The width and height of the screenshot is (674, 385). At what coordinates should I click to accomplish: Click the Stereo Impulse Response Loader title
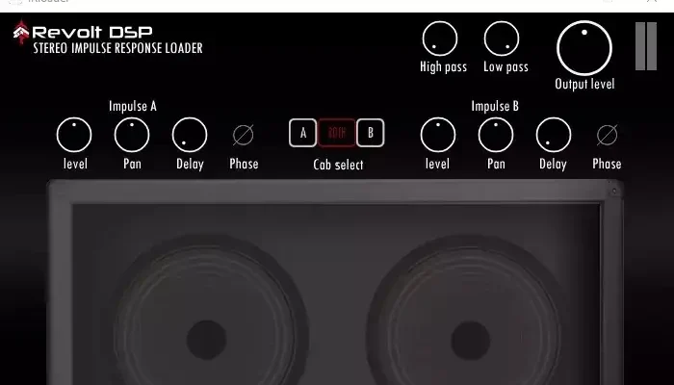pos(117,48)
